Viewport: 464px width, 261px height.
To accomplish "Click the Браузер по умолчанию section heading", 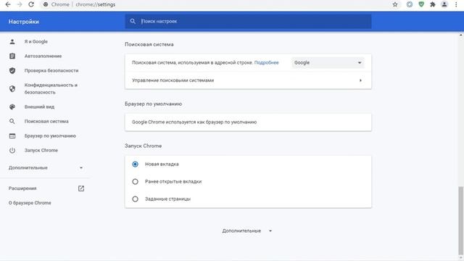I will [153, 104].
